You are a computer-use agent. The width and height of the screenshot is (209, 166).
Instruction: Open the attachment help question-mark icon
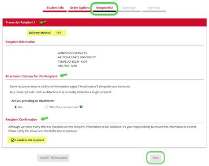[81, 107]
